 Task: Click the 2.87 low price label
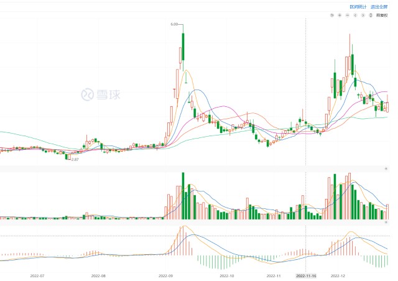[x=75, y=160]
